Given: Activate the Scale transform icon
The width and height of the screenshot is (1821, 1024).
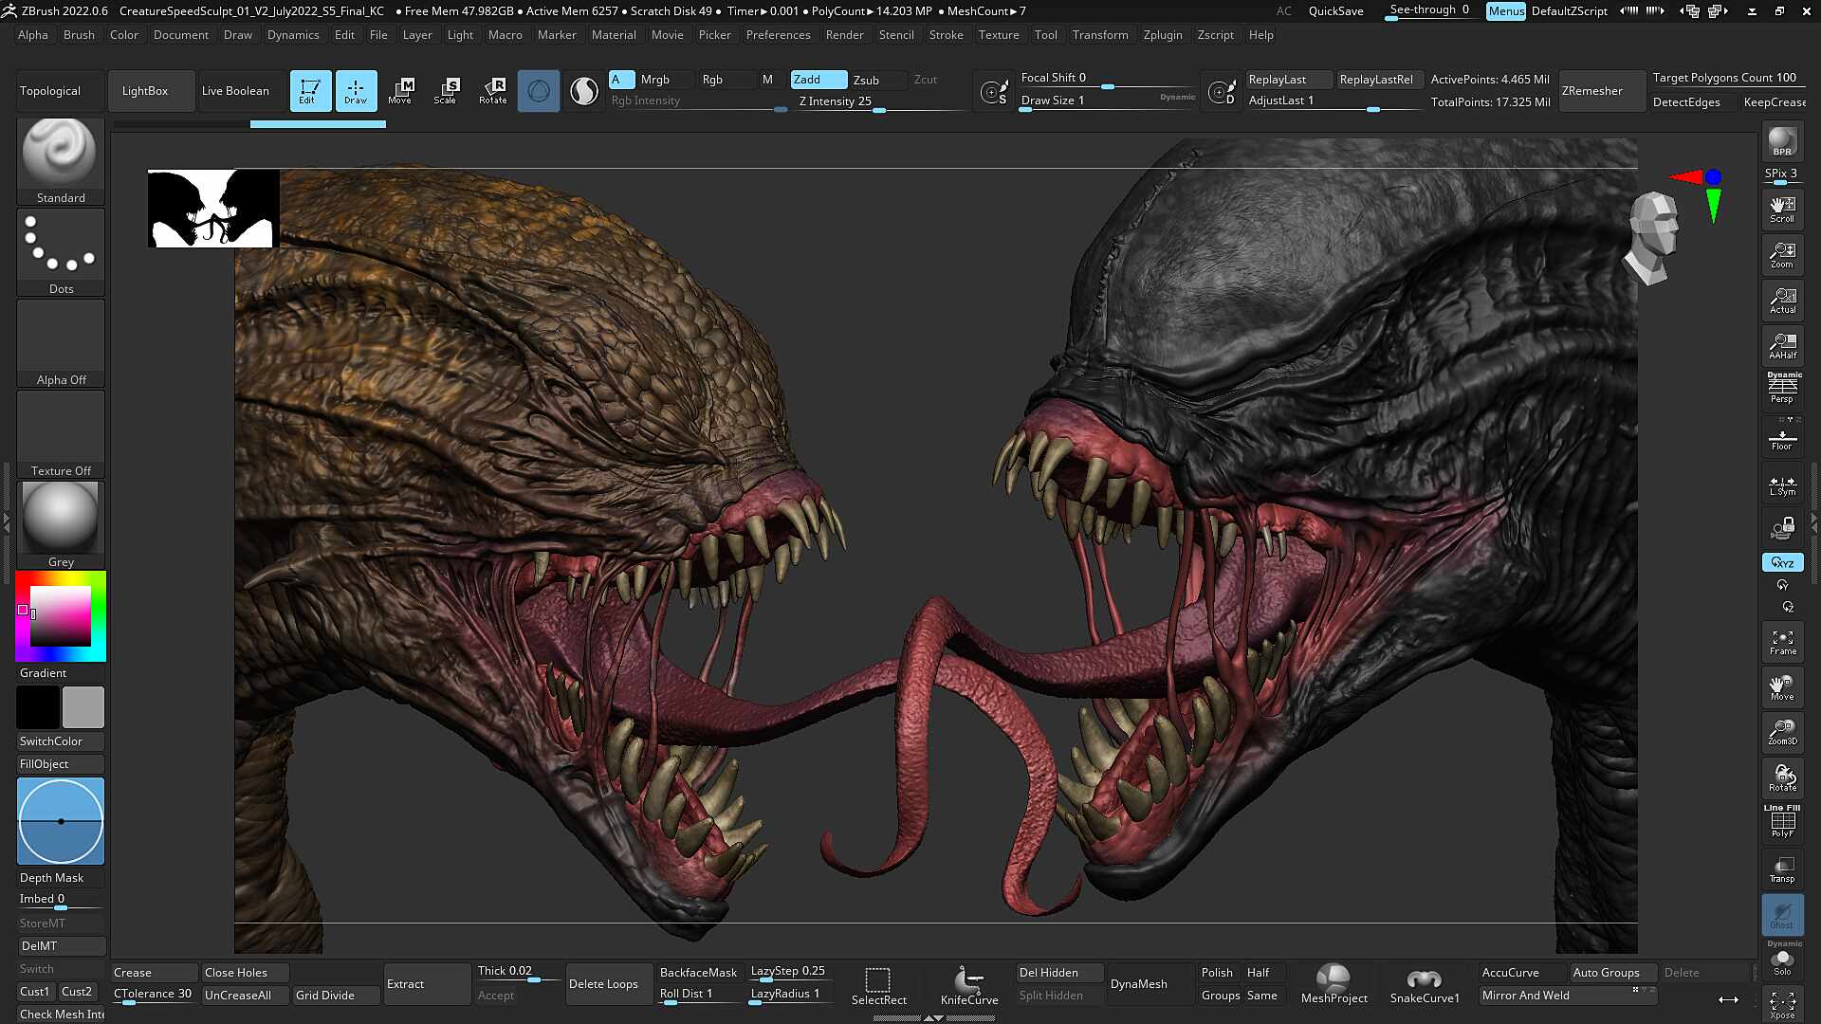Looking at the screenshot, I should (x=446, y=91).
